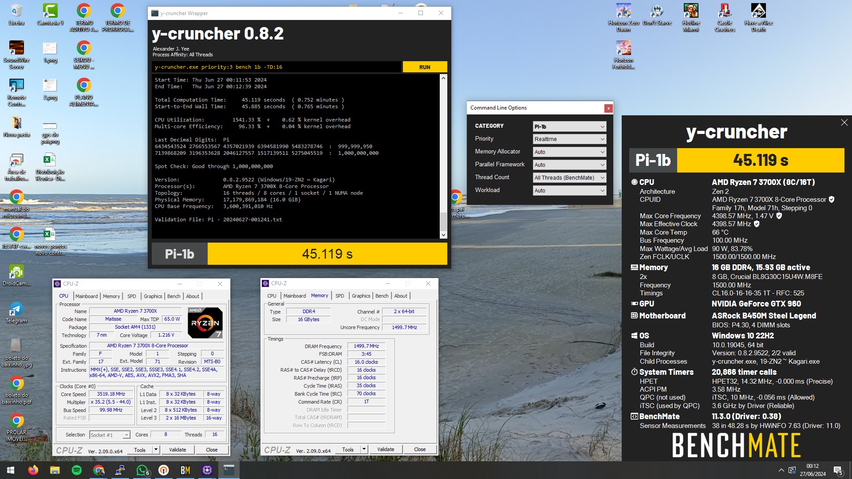Image resolution: width=852 pixels, height=479 pixels.
Task: Show hidden system tray icons chevron
Action: coord(781,470)
